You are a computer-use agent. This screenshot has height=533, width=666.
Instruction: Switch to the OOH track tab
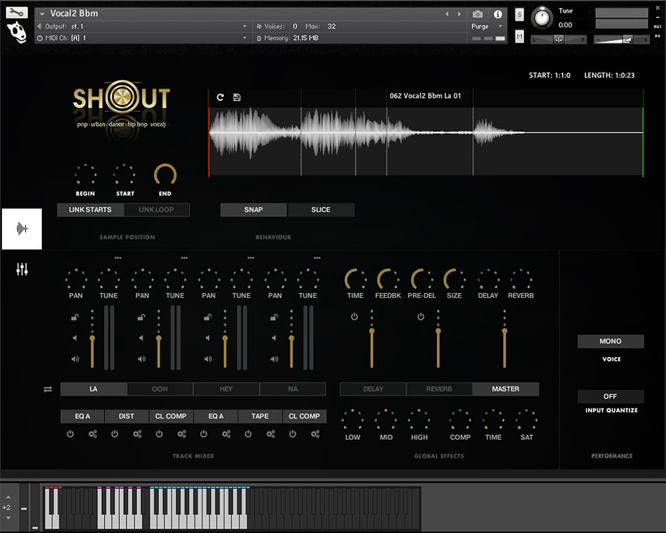tap(160, 389)
